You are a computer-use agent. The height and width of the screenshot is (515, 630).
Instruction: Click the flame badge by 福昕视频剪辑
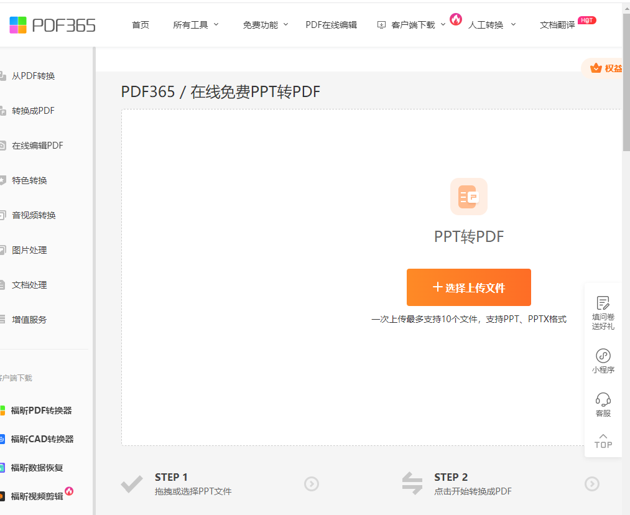69,491
